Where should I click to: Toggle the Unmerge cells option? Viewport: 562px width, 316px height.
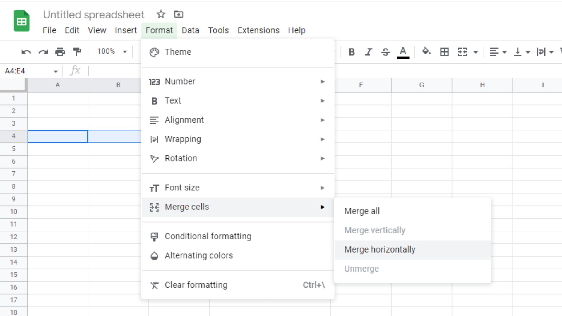(x=362, y=269)
